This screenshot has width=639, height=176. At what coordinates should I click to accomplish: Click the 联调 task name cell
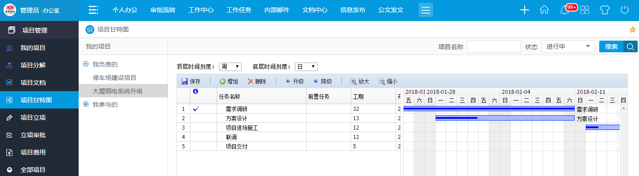click(x=261, y=137)
